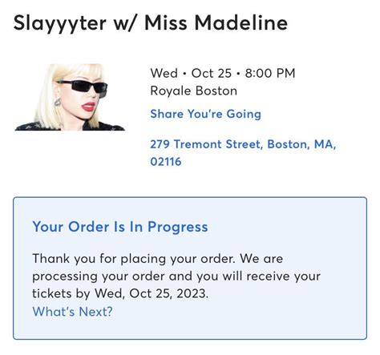Viewport: 380px width, 355px height.
Task: Click the sunglasses in the artist photo
Action: 83,87
